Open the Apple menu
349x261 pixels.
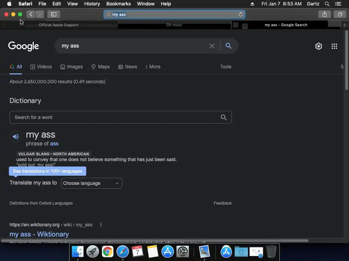9,4
